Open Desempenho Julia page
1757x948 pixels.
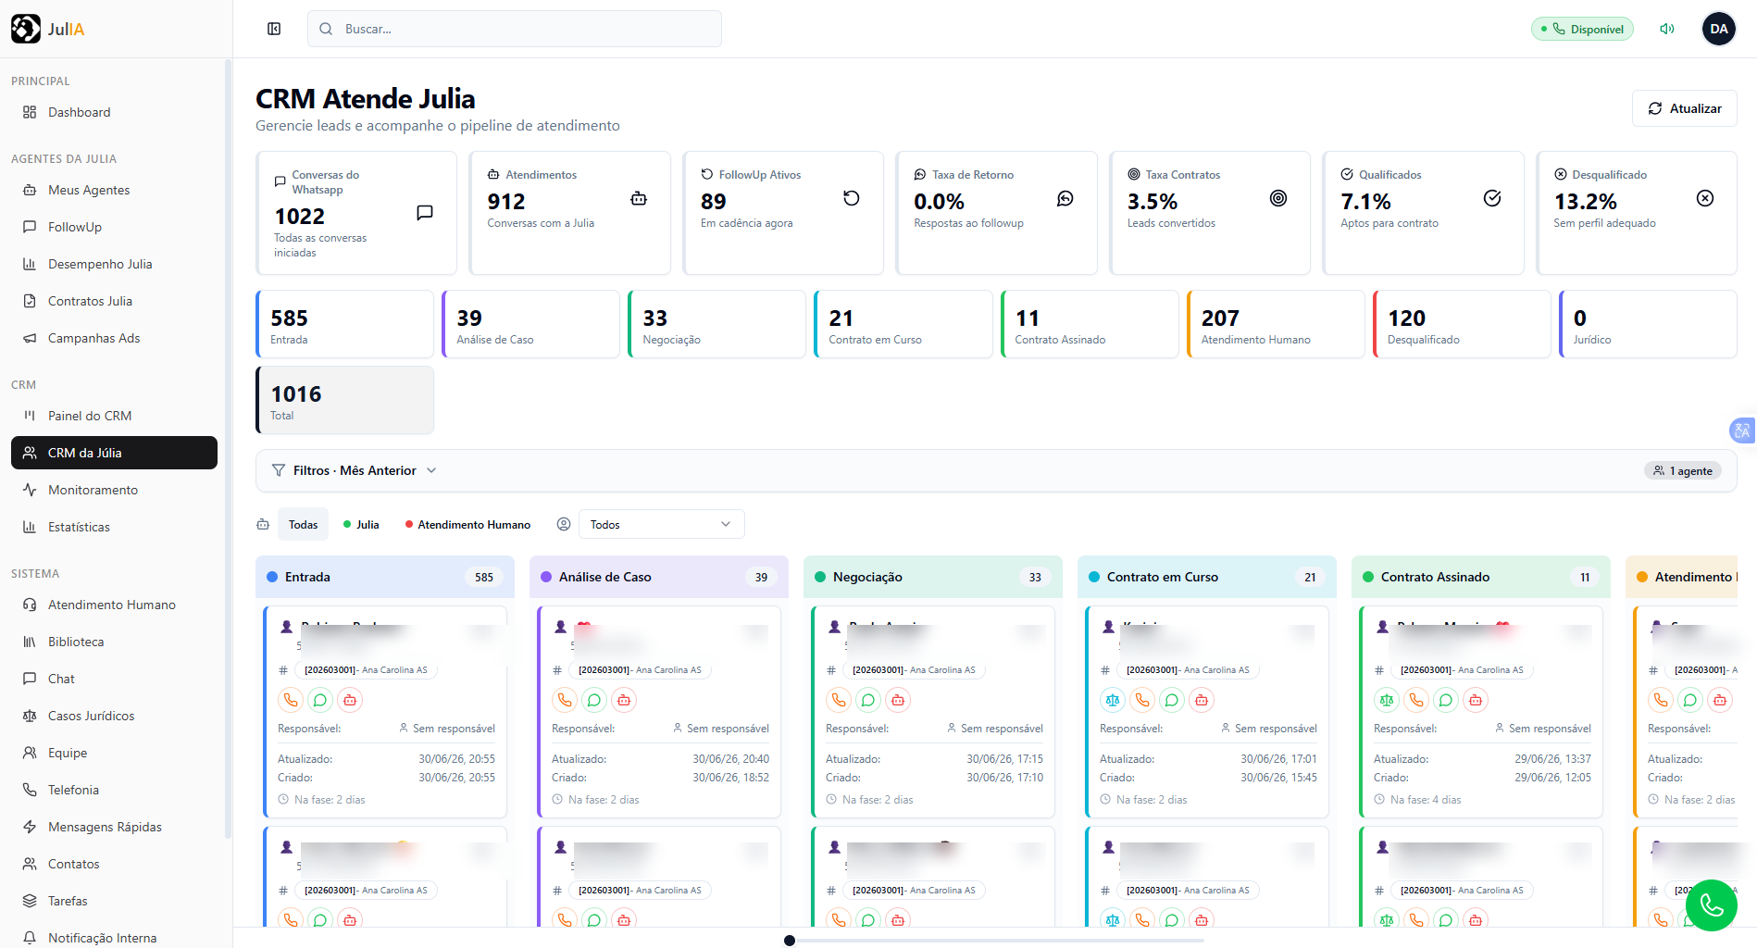click(x=114, y=264)
